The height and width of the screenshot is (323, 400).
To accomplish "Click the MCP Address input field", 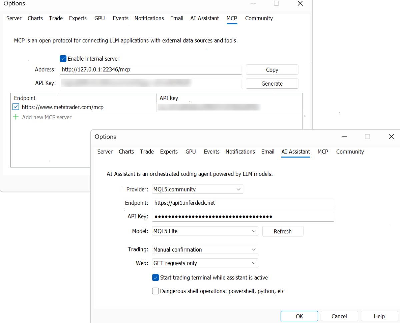I will tap(151, 70).
